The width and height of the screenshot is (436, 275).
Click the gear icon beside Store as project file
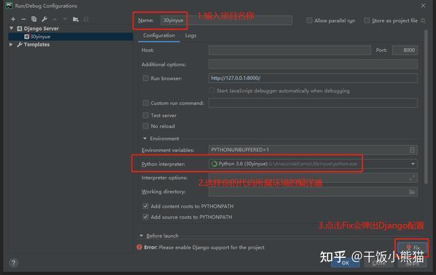coord(423,20)
